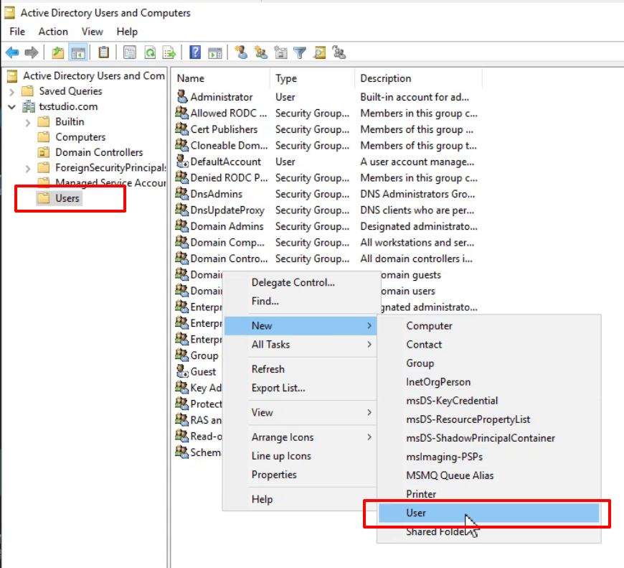This screenshot has height=568, width=624.
Task: Open the File menu
Action: coord(17,32)
